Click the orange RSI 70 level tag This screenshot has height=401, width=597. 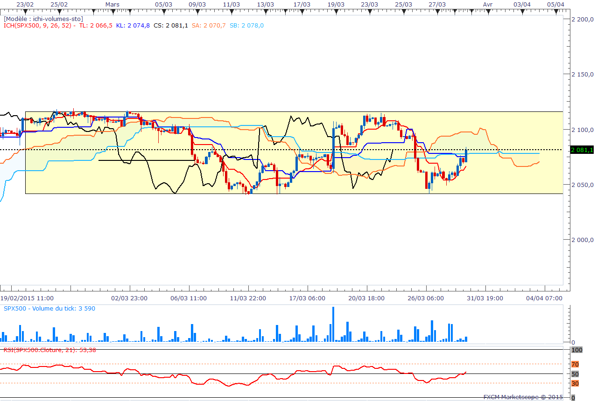pos(575,364)
